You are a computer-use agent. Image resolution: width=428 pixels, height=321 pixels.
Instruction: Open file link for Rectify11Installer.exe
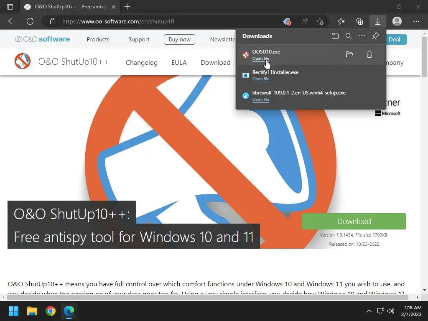tap(261, 79)
